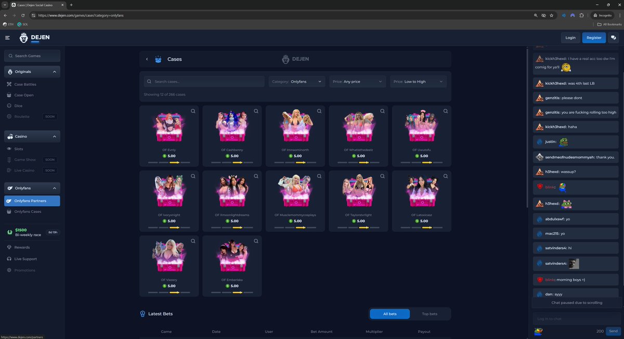Screen dimensions: 624x339
Task: Open the ETH bookmark
Action: point(8,24)
